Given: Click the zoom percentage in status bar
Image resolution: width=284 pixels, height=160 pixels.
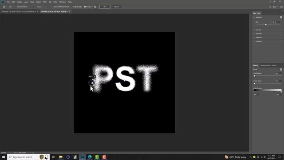Looking at the screenshot, I should point(4,153).
